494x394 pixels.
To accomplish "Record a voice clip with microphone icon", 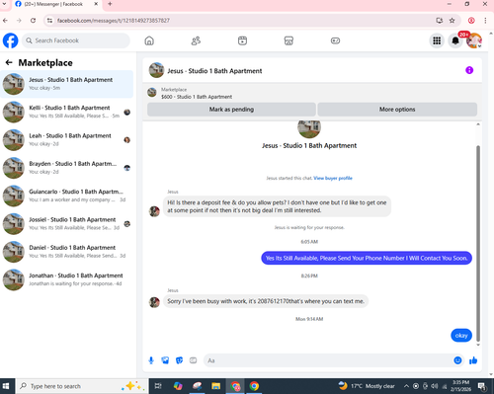I will coord(151,360).
